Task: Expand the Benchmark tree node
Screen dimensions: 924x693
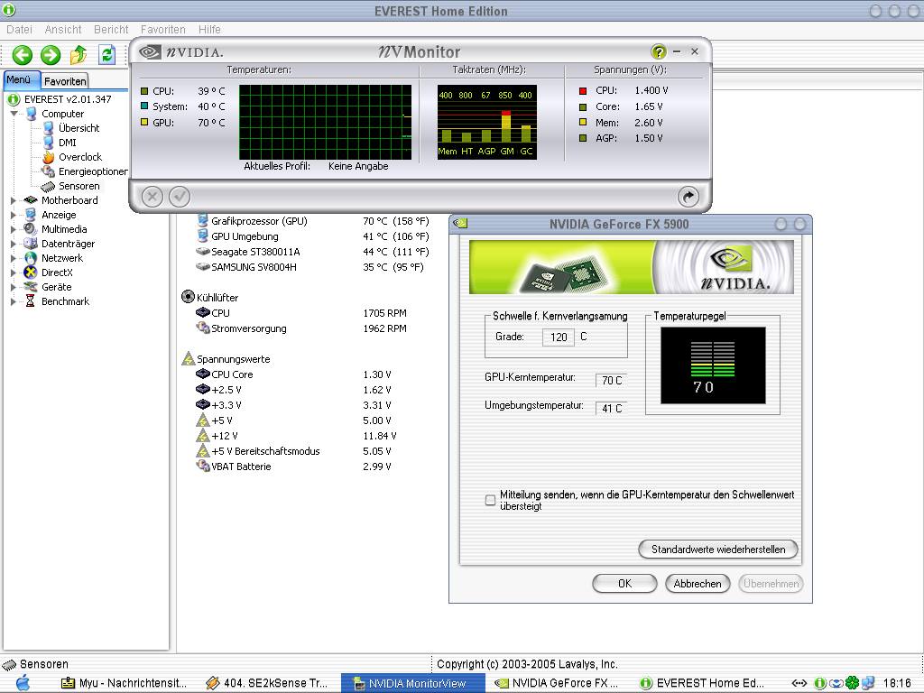Action: [14, 301]
